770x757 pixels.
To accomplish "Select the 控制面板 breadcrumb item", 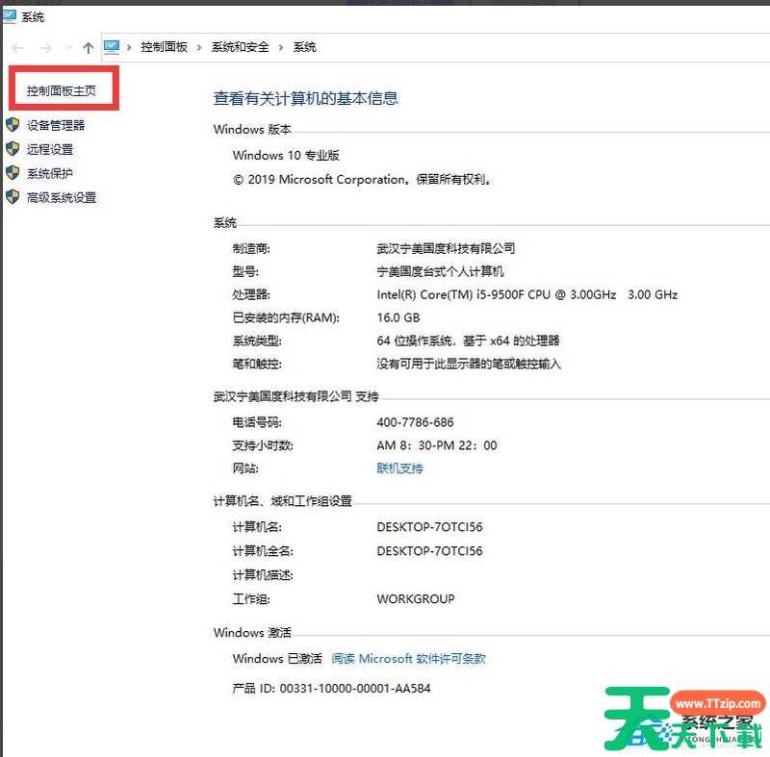I will 165,47.
